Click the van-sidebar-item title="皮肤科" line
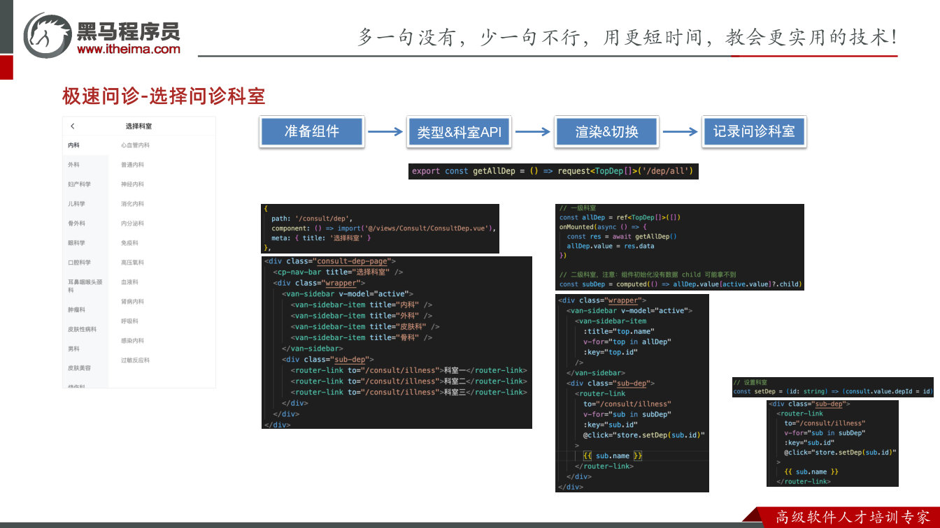The image size is (940, 528). click(x=365, y=326)
